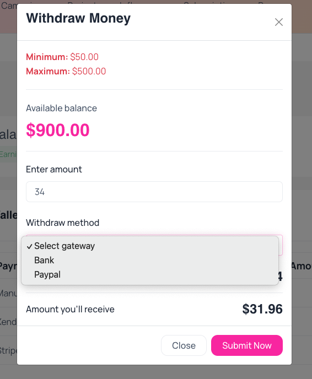This screenshot has height=379, width=312.
Task: Click the Enter amount label
Action: (54, 170)
